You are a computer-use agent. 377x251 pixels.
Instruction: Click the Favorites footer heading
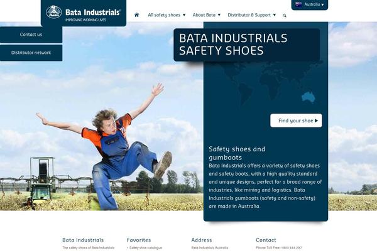pos(139,240)
